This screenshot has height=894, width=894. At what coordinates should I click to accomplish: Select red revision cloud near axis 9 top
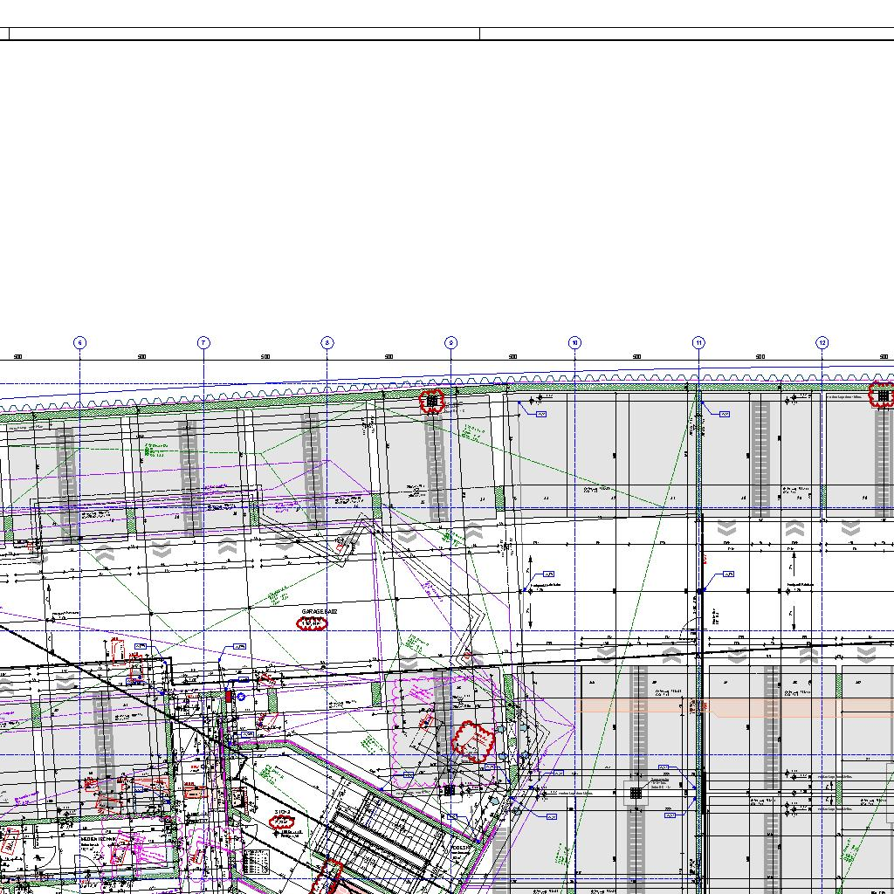pos(431,401)
